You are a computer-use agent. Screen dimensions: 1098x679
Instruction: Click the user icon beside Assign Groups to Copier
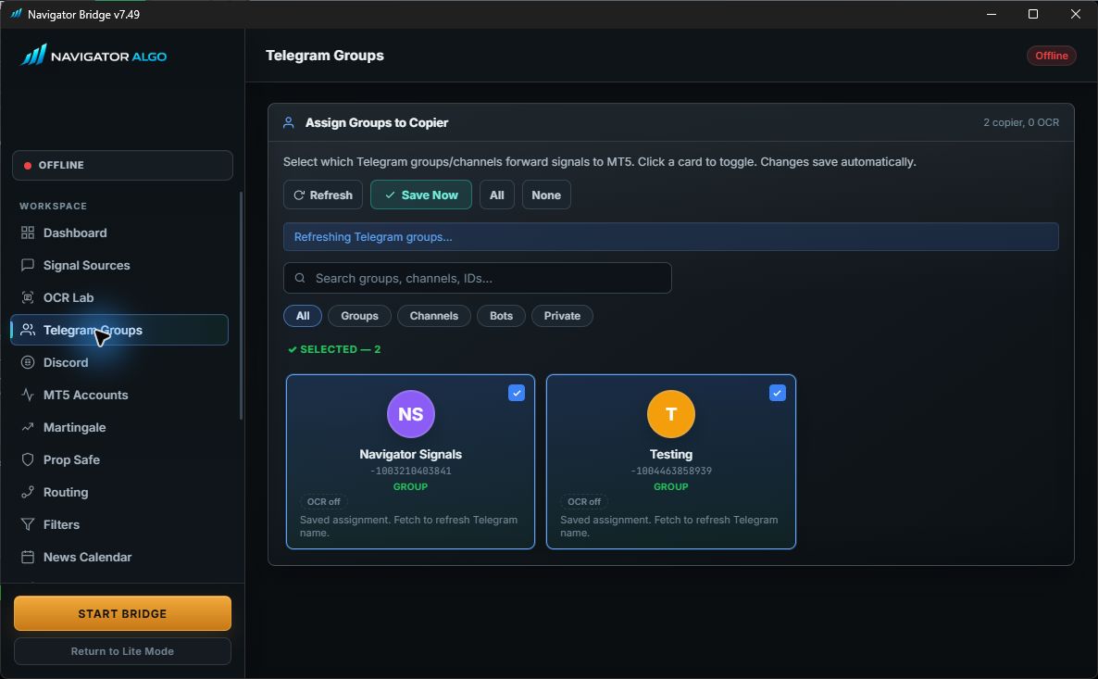(x=289, y=122)
